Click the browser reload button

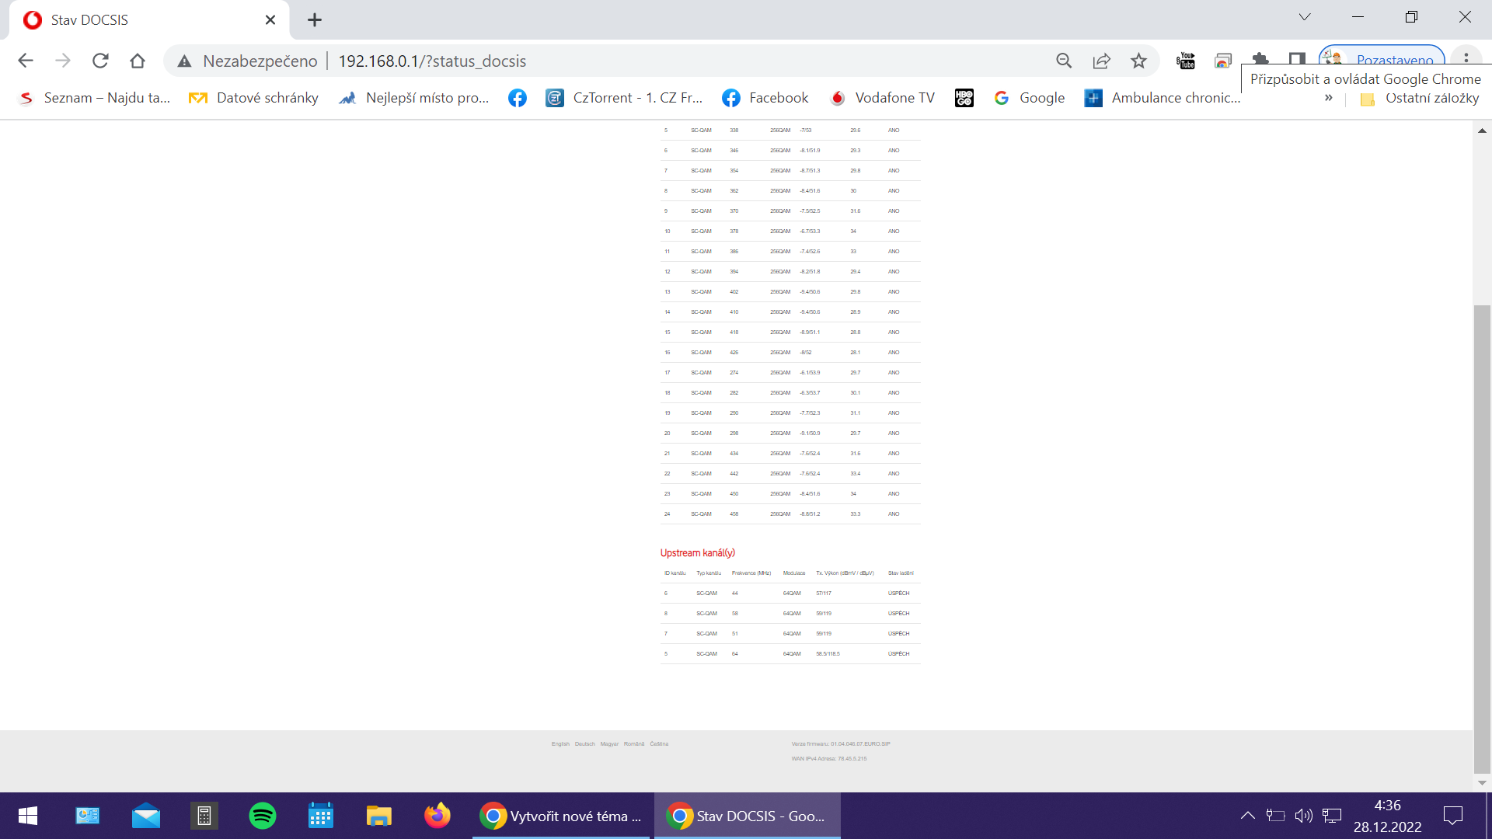(100, 61)
